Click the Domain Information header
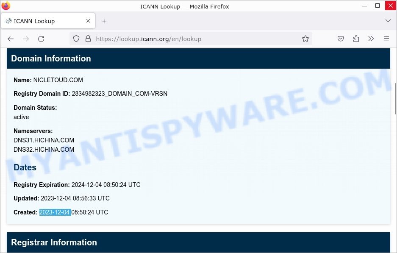The image size is (397, 253). coord(198,58)
